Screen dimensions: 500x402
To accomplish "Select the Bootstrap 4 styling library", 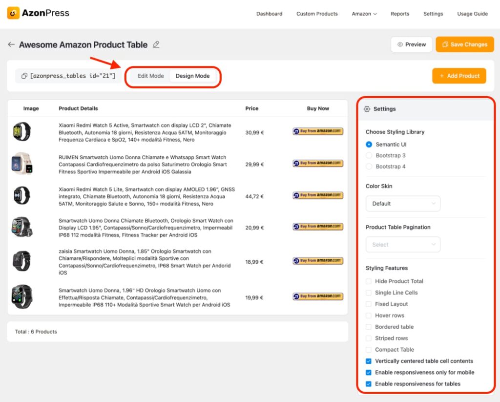I will tap(369, 167).
